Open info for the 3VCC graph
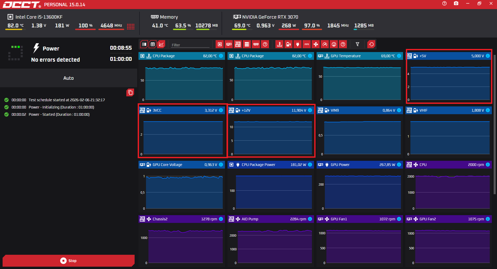This screenshot has height=269, width=497. pos(221,110)
